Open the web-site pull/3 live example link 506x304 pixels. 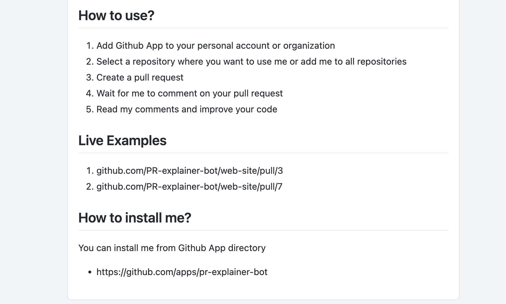[x=190, y=171]
